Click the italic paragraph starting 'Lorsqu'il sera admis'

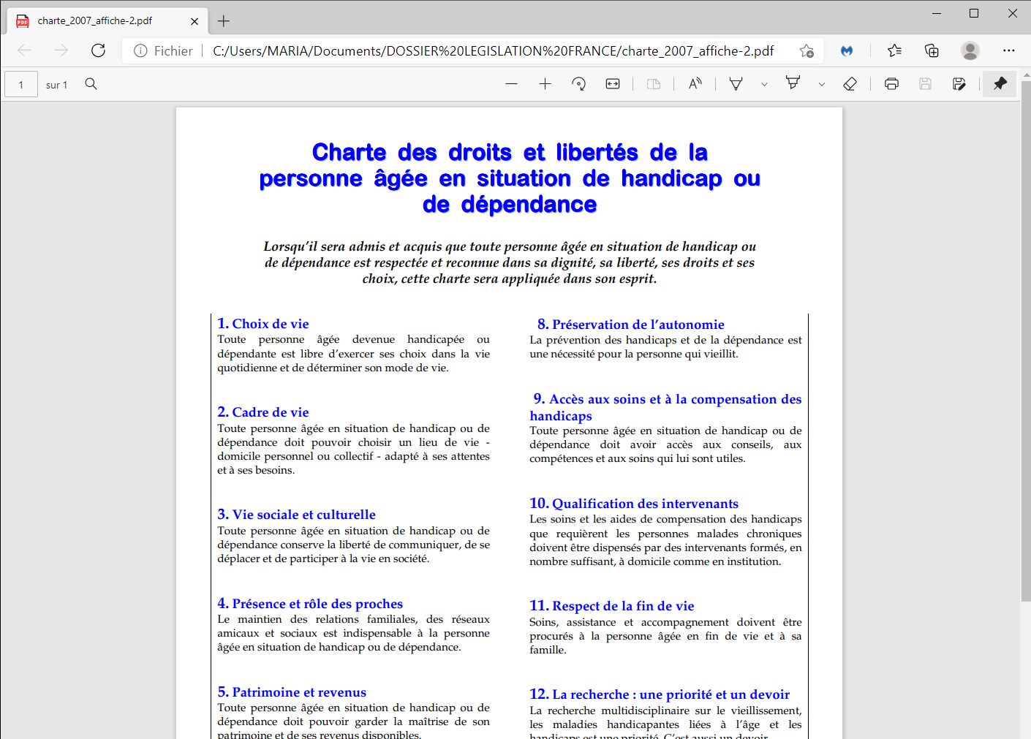510,262
